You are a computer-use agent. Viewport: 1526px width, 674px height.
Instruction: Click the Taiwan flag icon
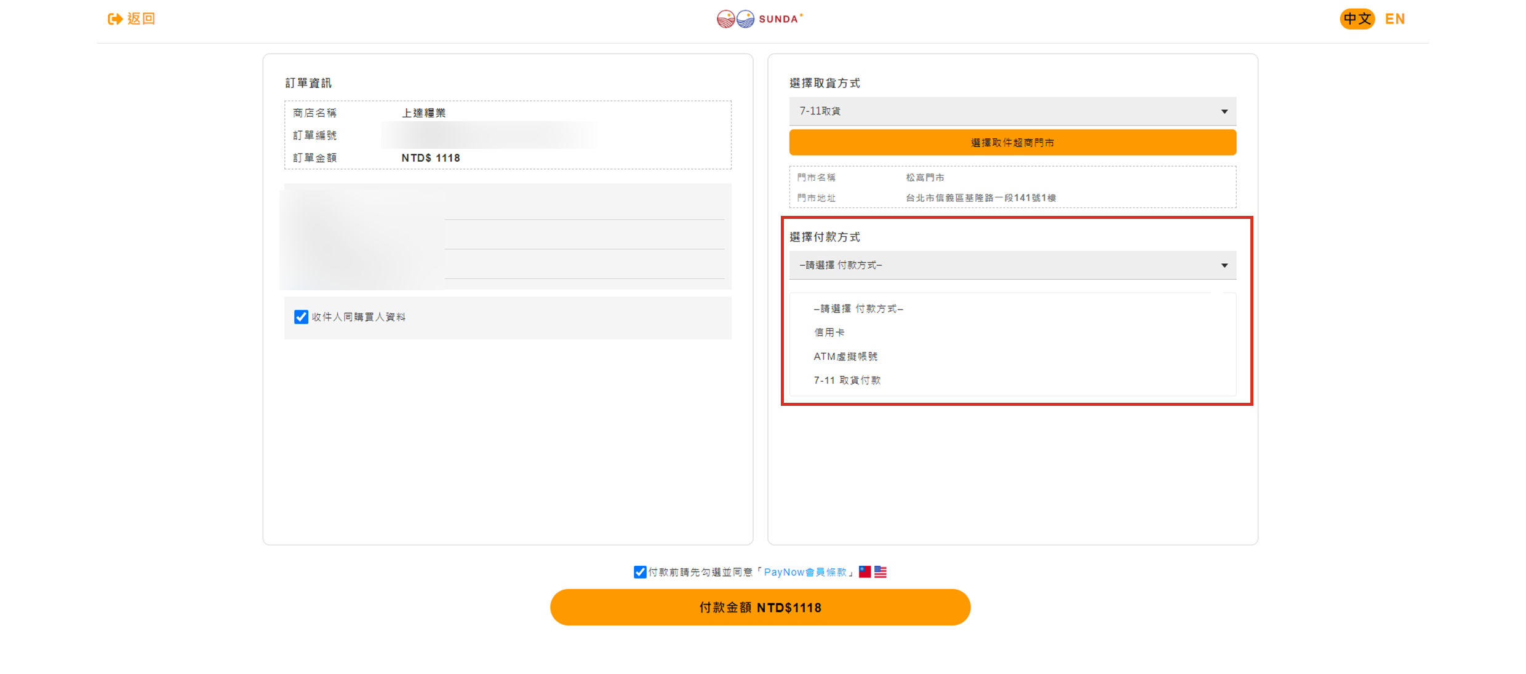[x=865, y=571]
